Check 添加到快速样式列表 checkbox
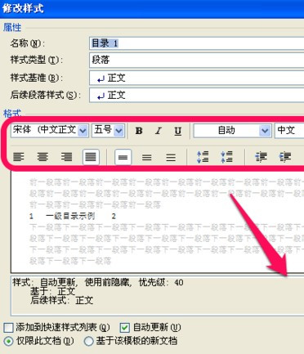Viewport: 304px width, 354px height. tap(8, 328)
